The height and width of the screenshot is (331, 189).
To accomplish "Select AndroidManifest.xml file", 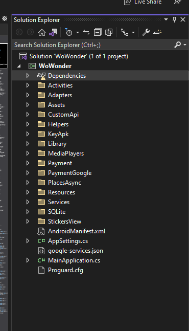I will (77, 231).
